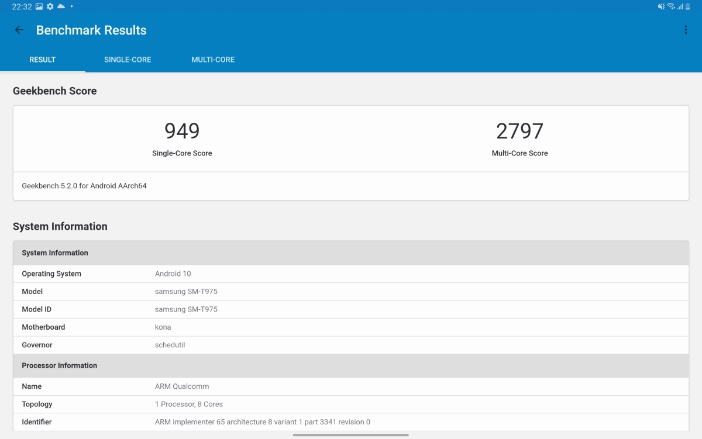Tap the cellular signal strength icon
Viewport: 702px width, 439px height.
[x=680, y=6]
